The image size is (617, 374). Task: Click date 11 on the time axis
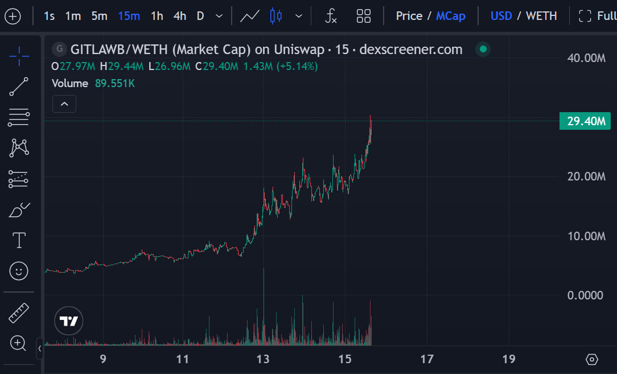click(182, 359)
